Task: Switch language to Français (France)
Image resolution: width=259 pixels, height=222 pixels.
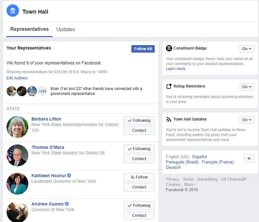Action: [218, 162]
